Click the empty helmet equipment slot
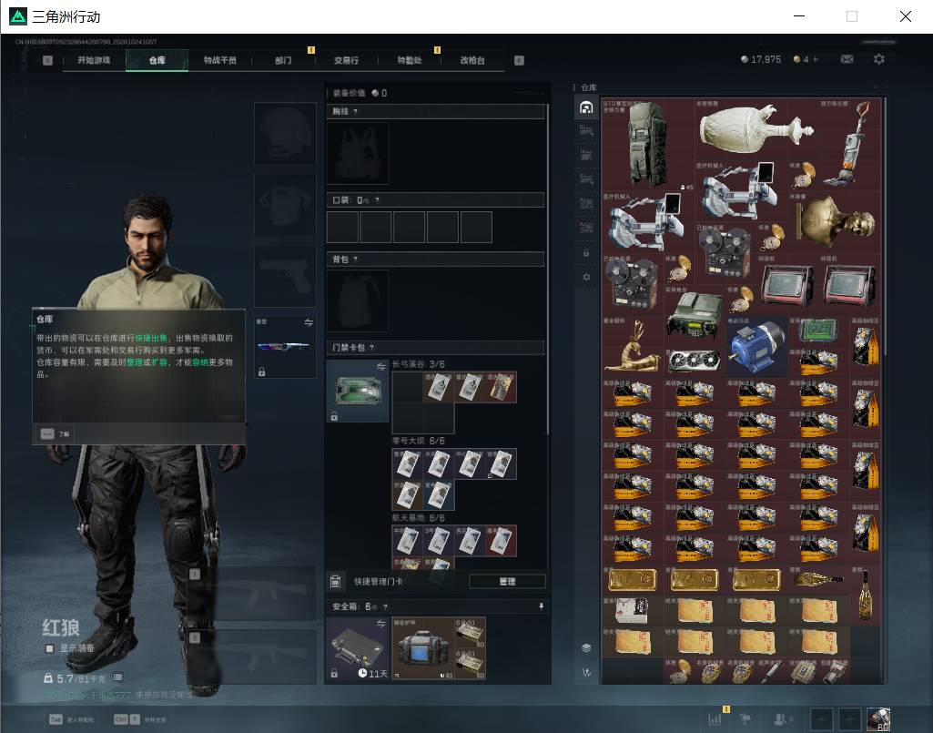This screenshot has height=733, width=933. 285,133
